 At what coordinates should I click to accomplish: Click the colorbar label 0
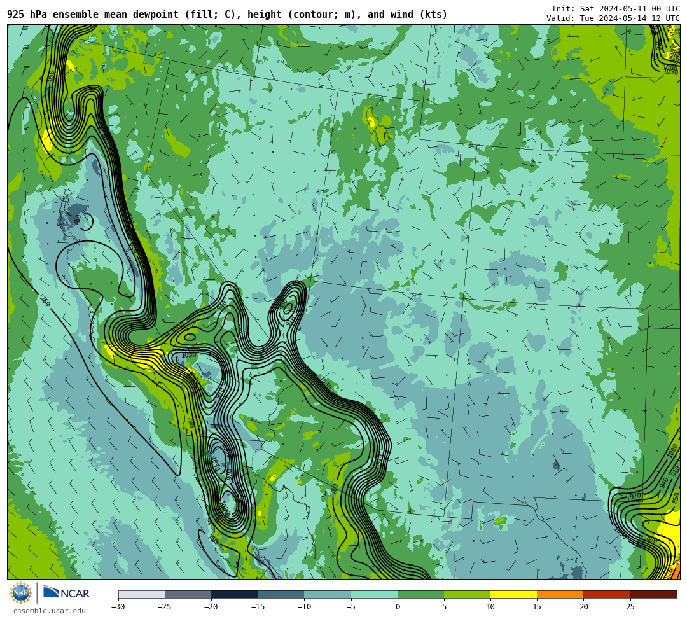(398, 607)
